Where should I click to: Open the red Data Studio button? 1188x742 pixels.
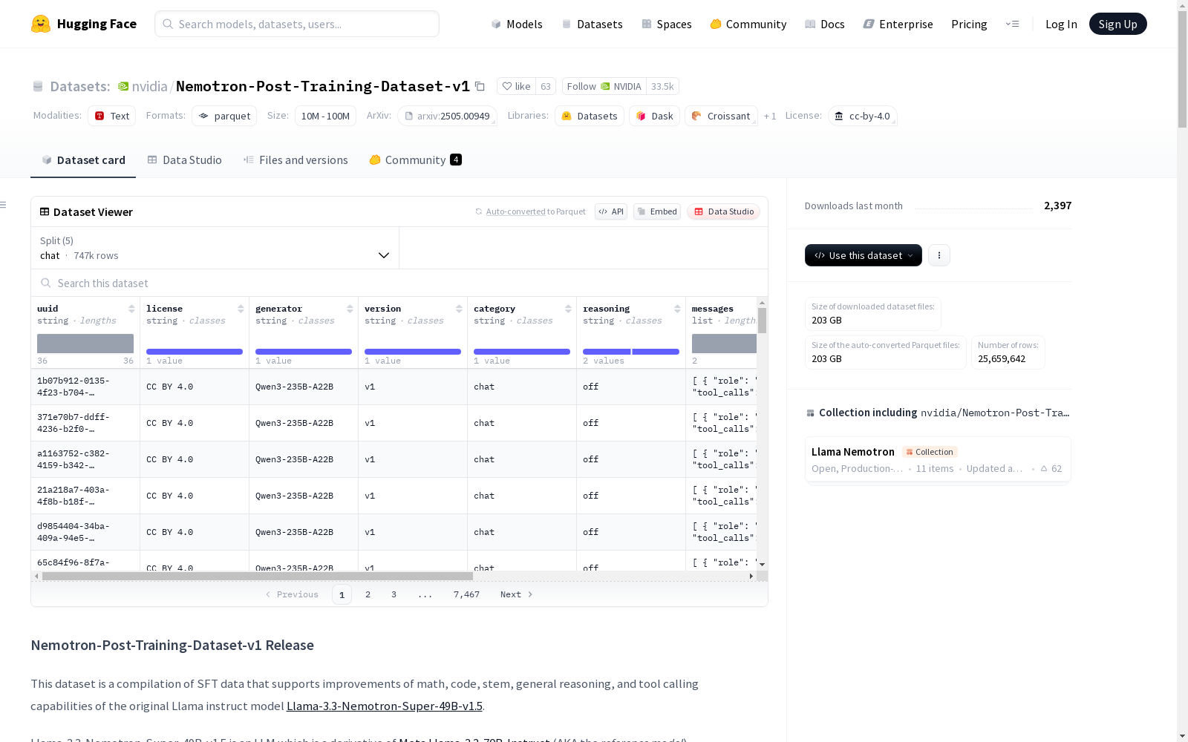pos(723,211)
